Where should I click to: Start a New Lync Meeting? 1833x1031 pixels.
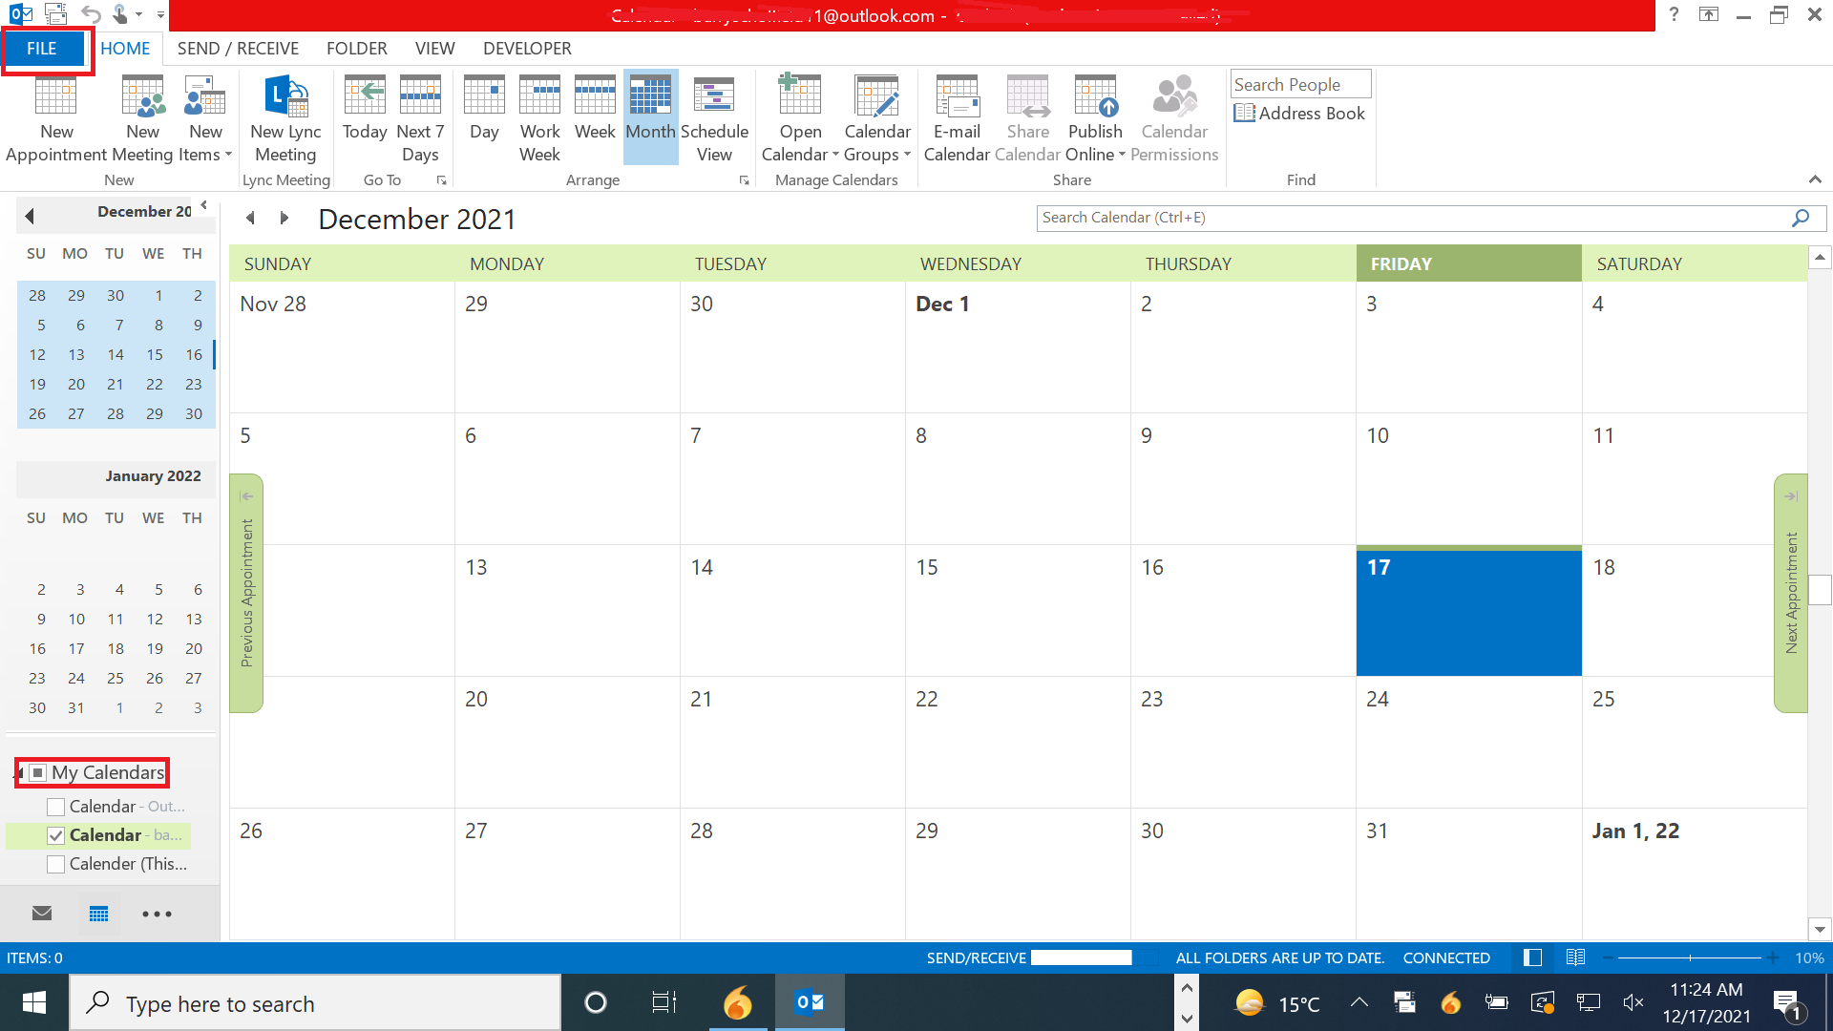[x=285, y=119]
